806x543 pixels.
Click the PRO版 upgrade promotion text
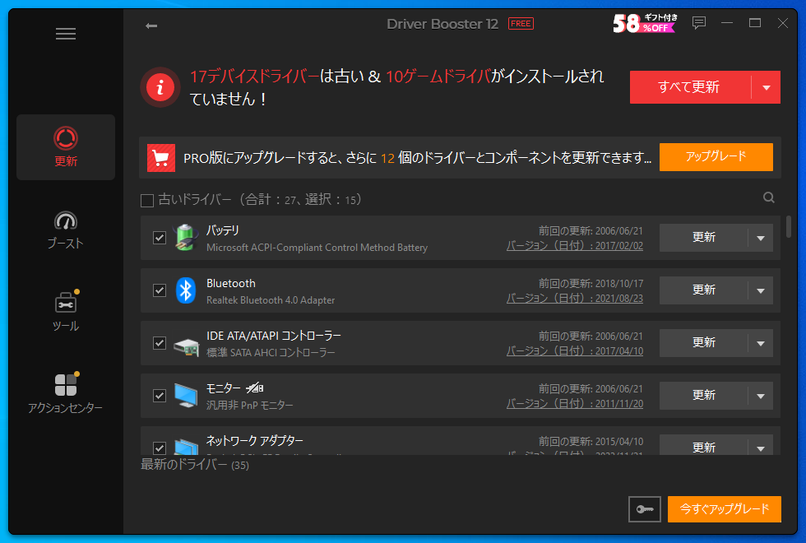coord(418,158)
